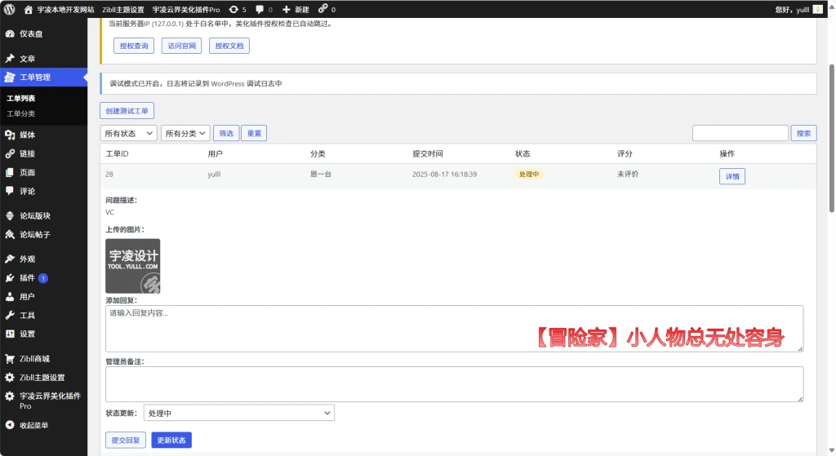Click the 外观 appearance brush icon
Viewport: 836px width, 456px height.
(x=10, y=259)
